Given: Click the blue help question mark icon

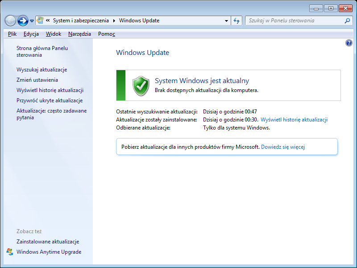Looking at the screenshot, I should 349,43.
